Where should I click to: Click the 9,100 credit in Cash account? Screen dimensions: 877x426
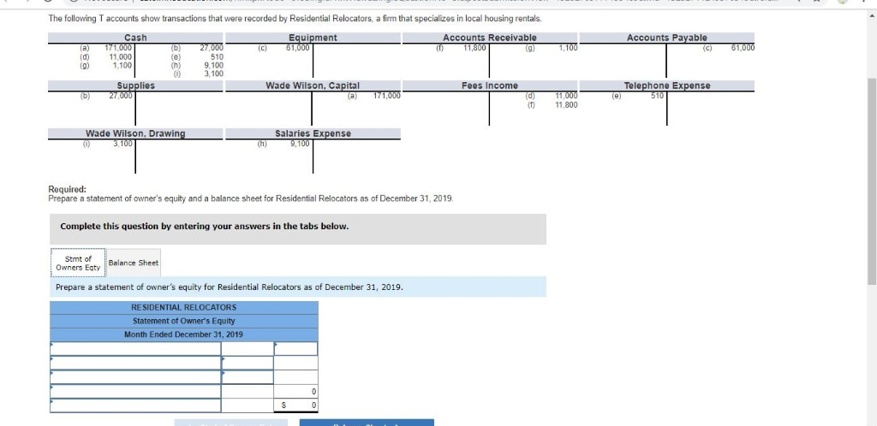[213, 65]
